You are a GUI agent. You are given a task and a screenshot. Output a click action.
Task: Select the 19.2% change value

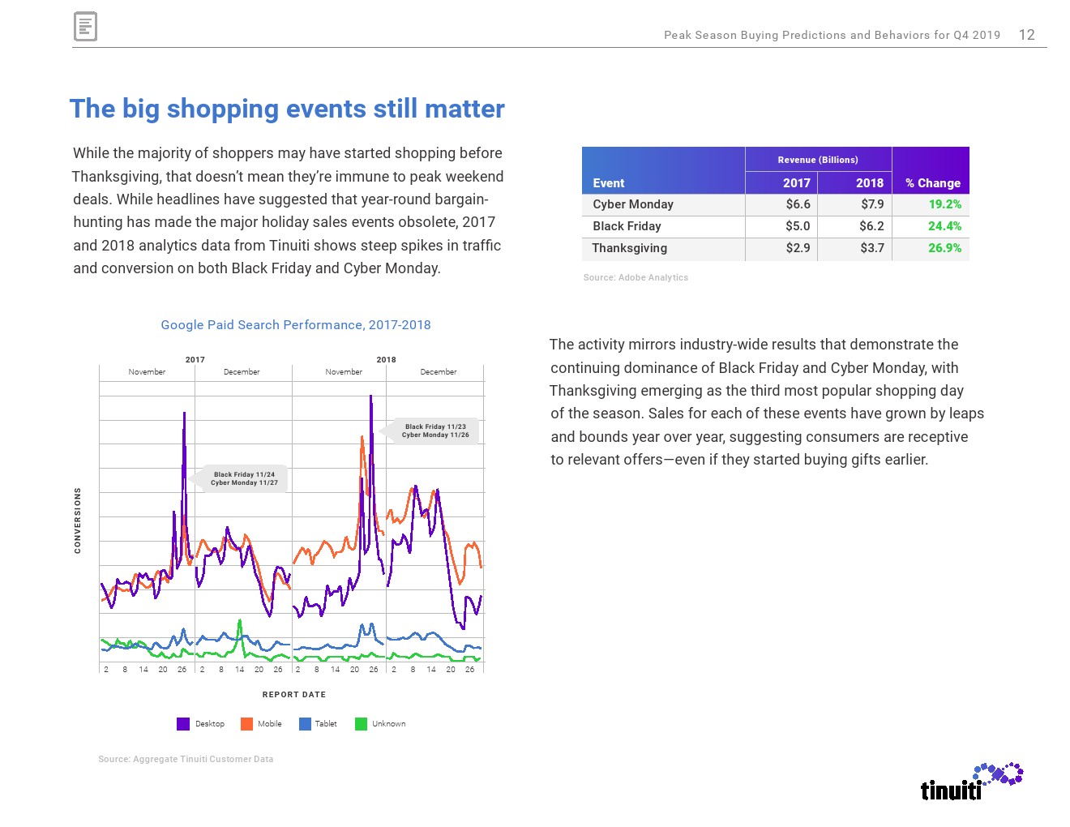(944, 204)
